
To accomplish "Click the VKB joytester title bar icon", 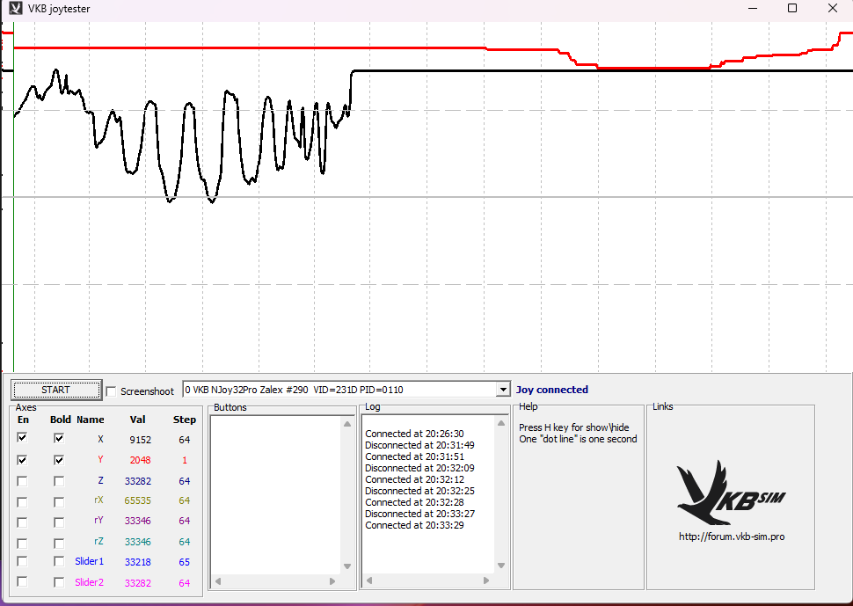I will pos(14,9).
